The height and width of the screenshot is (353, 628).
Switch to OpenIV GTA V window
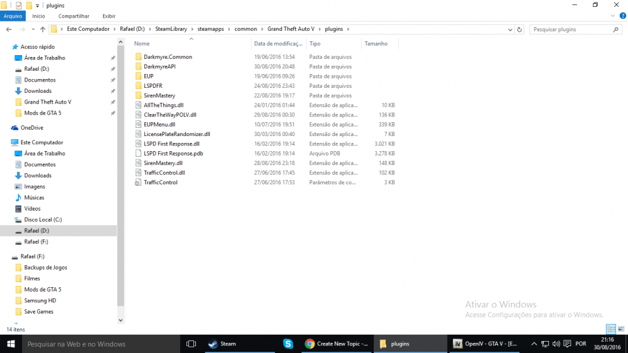coord(485,344)
